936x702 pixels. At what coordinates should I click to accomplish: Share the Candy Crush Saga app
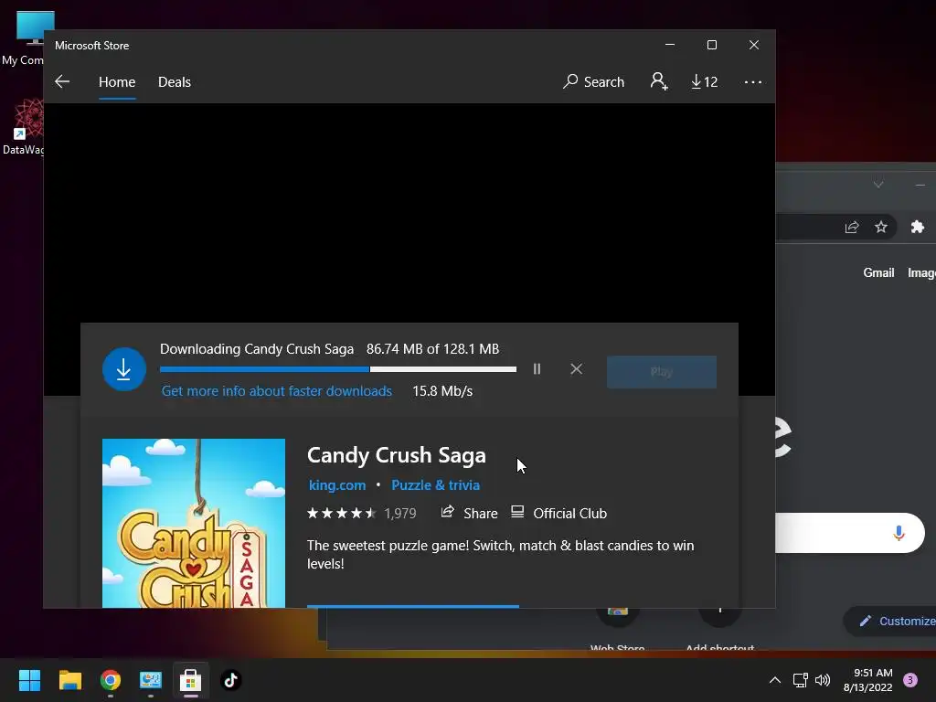click(x=469, y=514)
